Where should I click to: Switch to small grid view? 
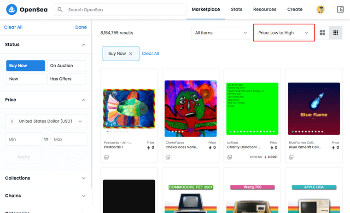[x=335, y=33]
